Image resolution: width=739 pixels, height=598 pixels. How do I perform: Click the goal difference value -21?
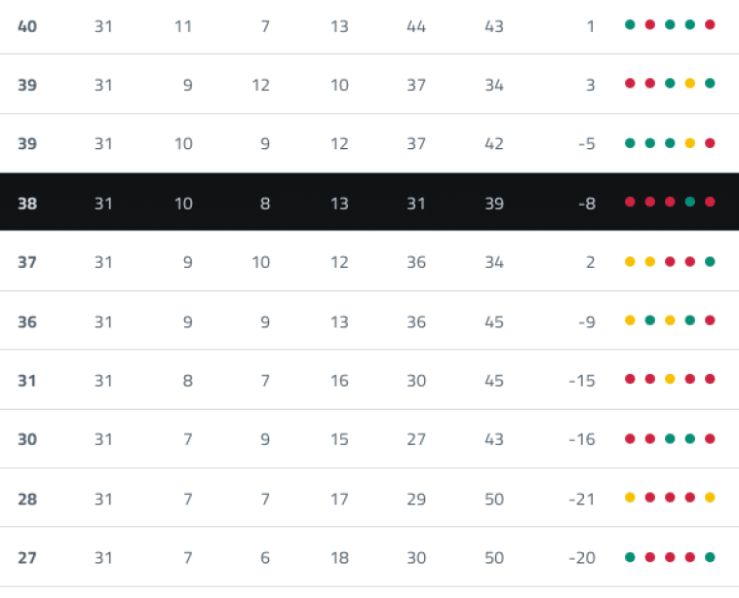click(581, 499)
